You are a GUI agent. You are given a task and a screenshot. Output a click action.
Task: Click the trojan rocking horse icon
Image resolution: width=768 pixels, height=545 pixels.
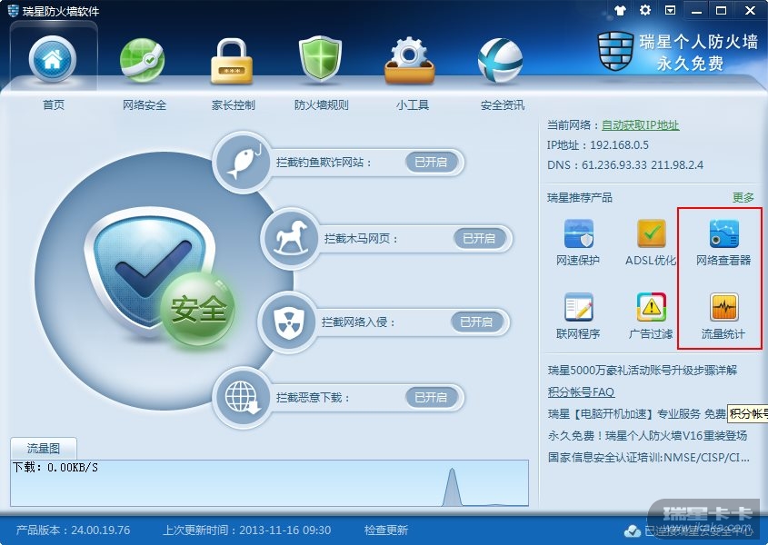291,238
